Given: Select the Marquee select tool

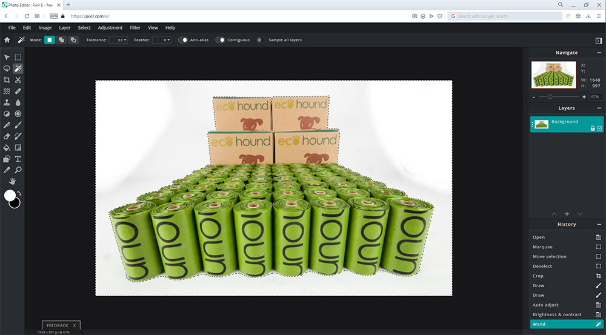Looking at the screenshot, I should [18, 57].
